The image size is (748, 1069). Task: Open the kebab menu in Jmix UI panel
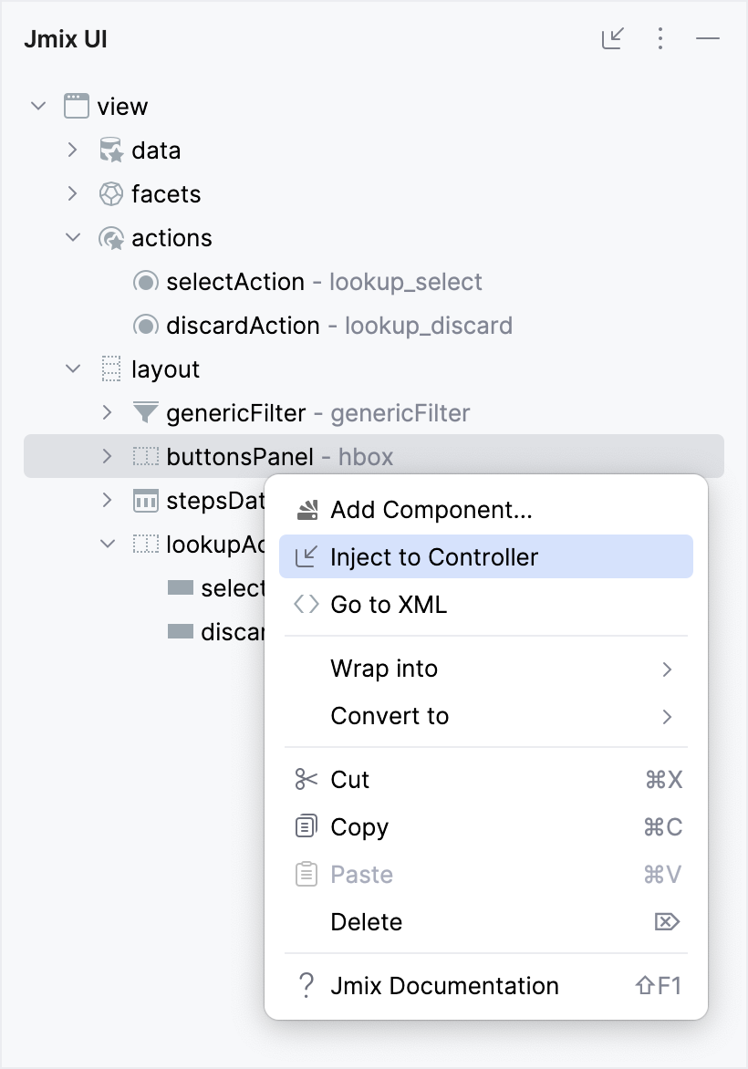coord(660,38)
